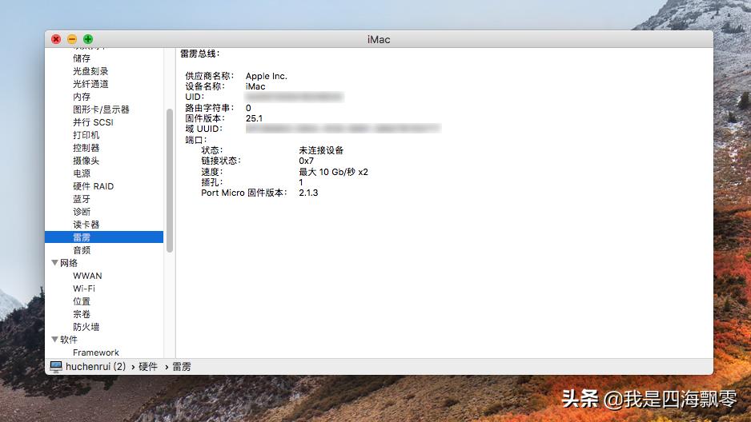
Task: Collapse the 软件 disclosure triangle
Action: [x=54, y=340]
